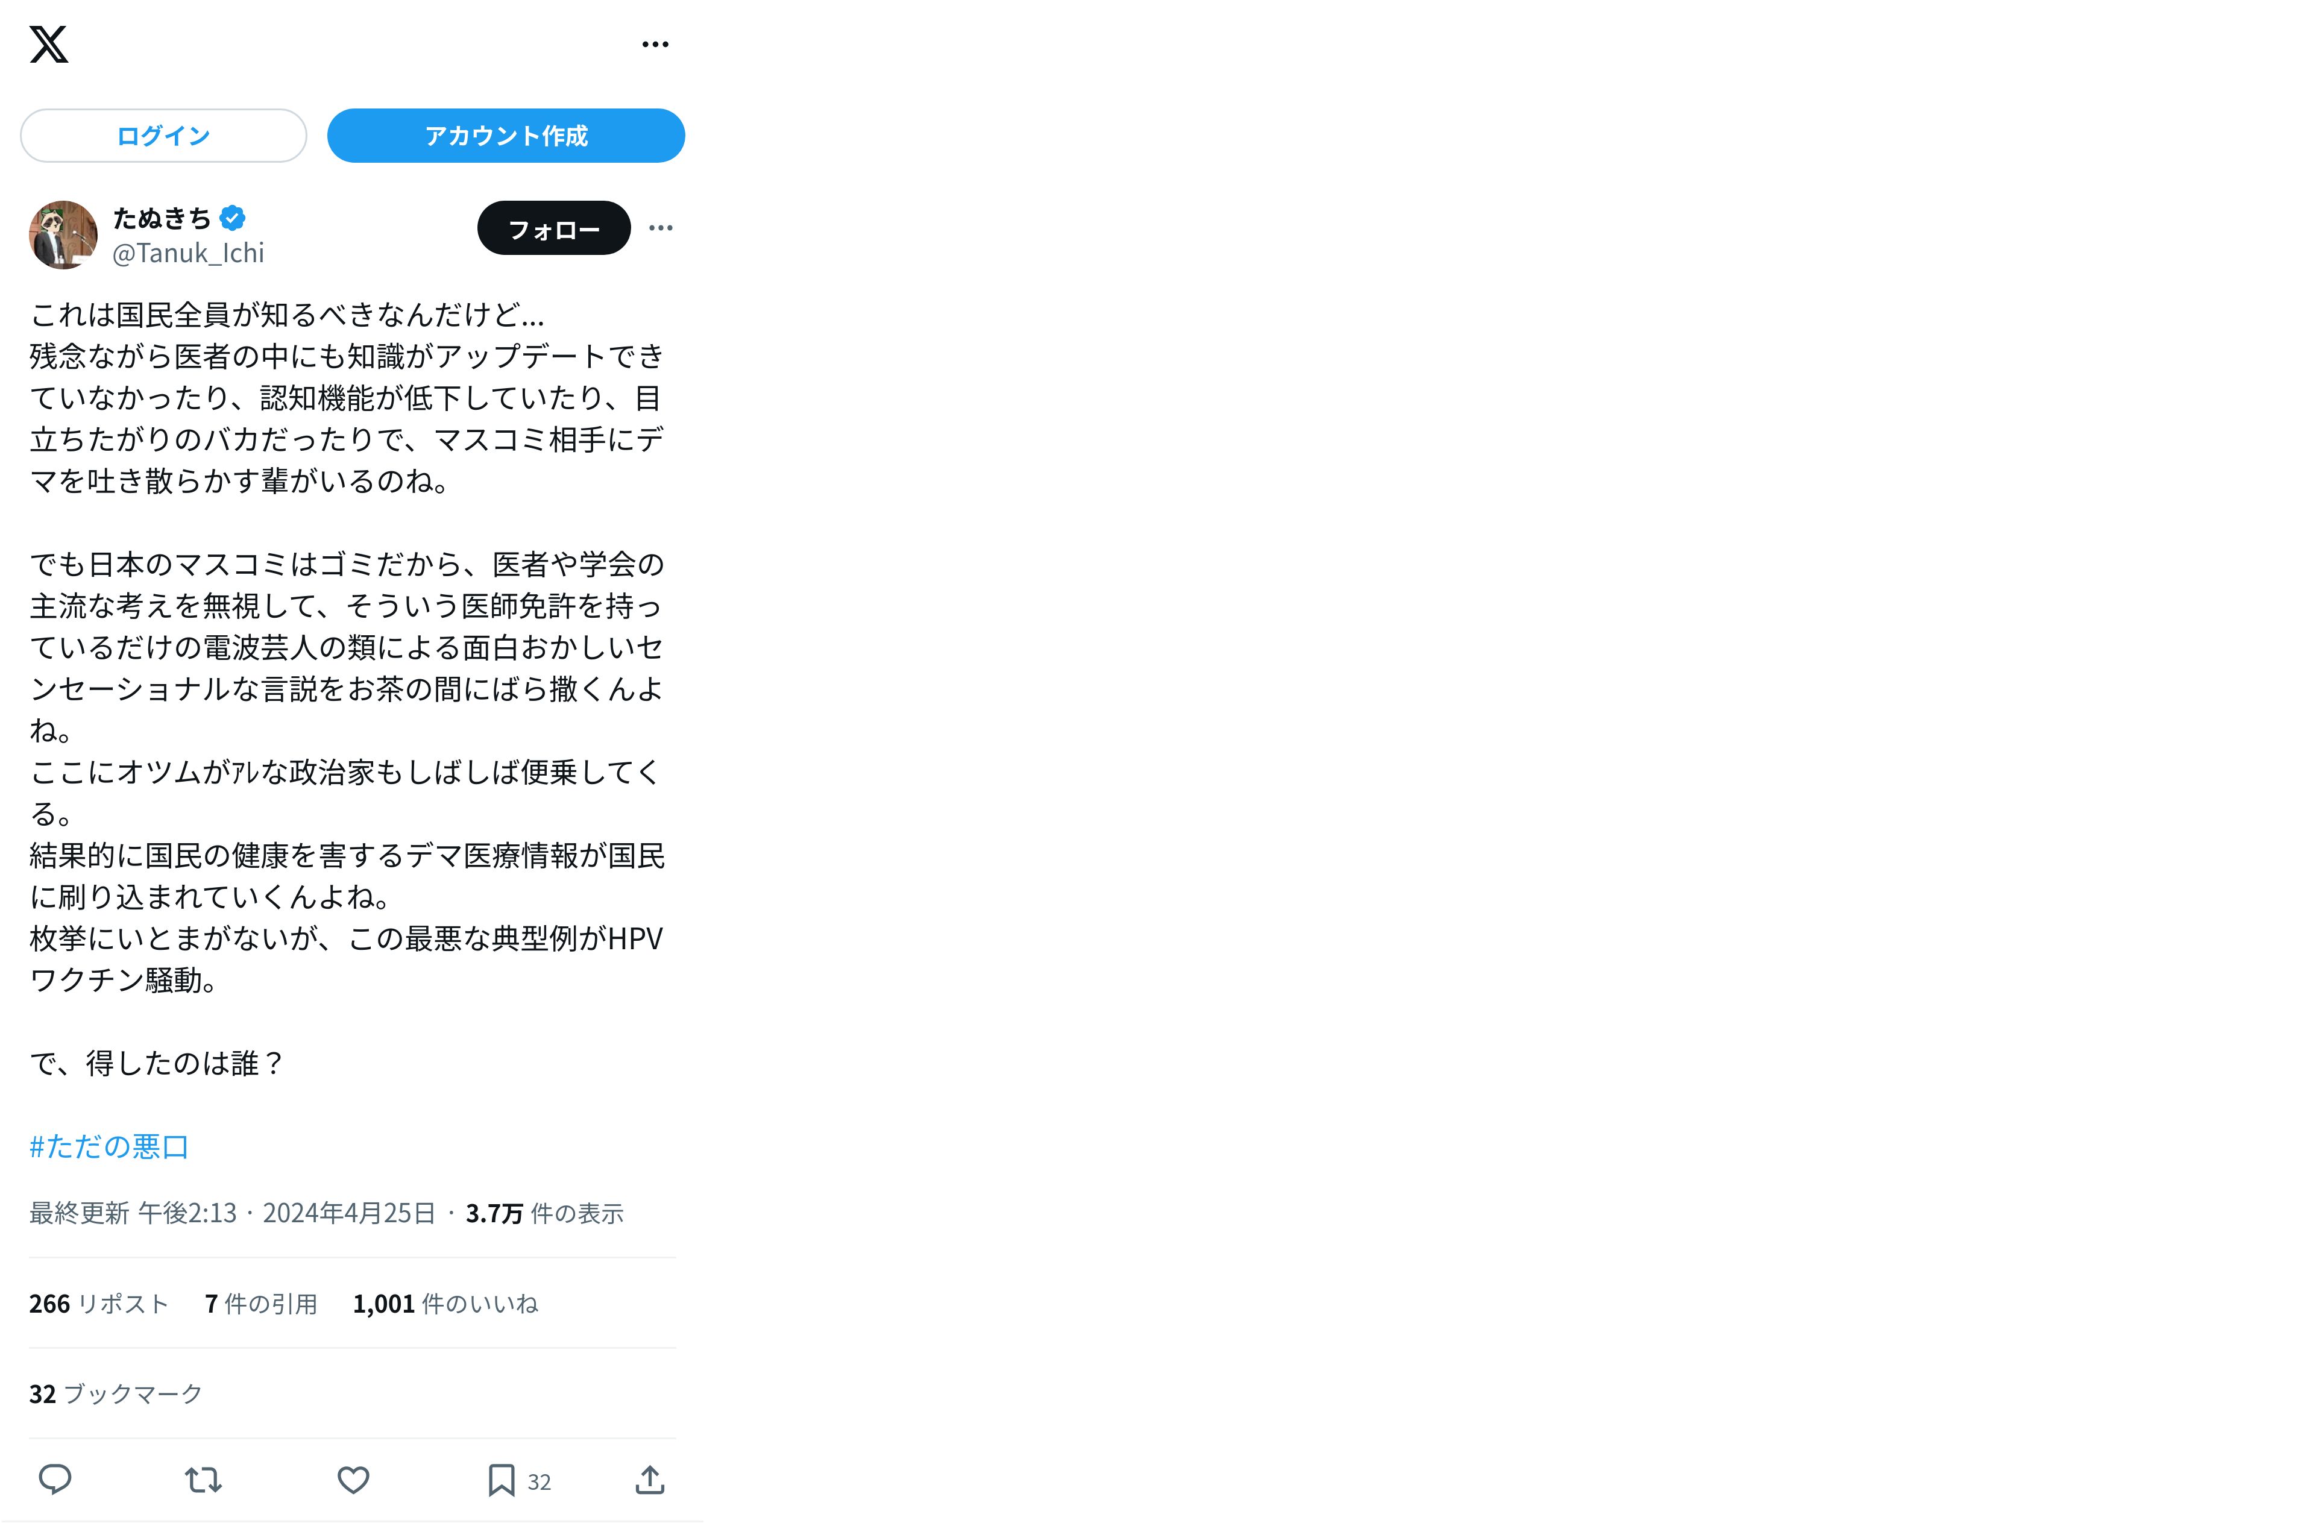
Task: Click the share upload icon
Action: click(x=650, y=1480)
